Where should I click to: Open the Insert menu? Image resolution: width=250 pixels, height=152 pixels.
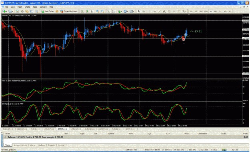point(20,7)
